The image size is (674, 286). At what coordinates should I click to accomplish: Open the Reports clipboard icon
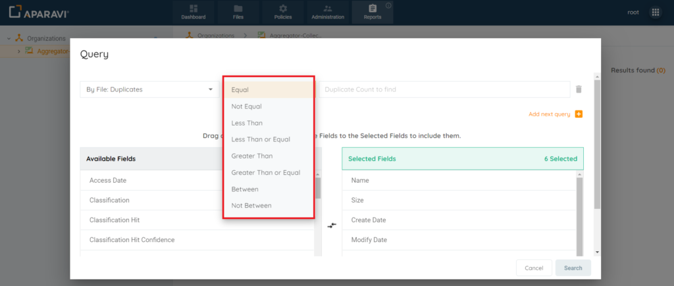pos(373,9)
